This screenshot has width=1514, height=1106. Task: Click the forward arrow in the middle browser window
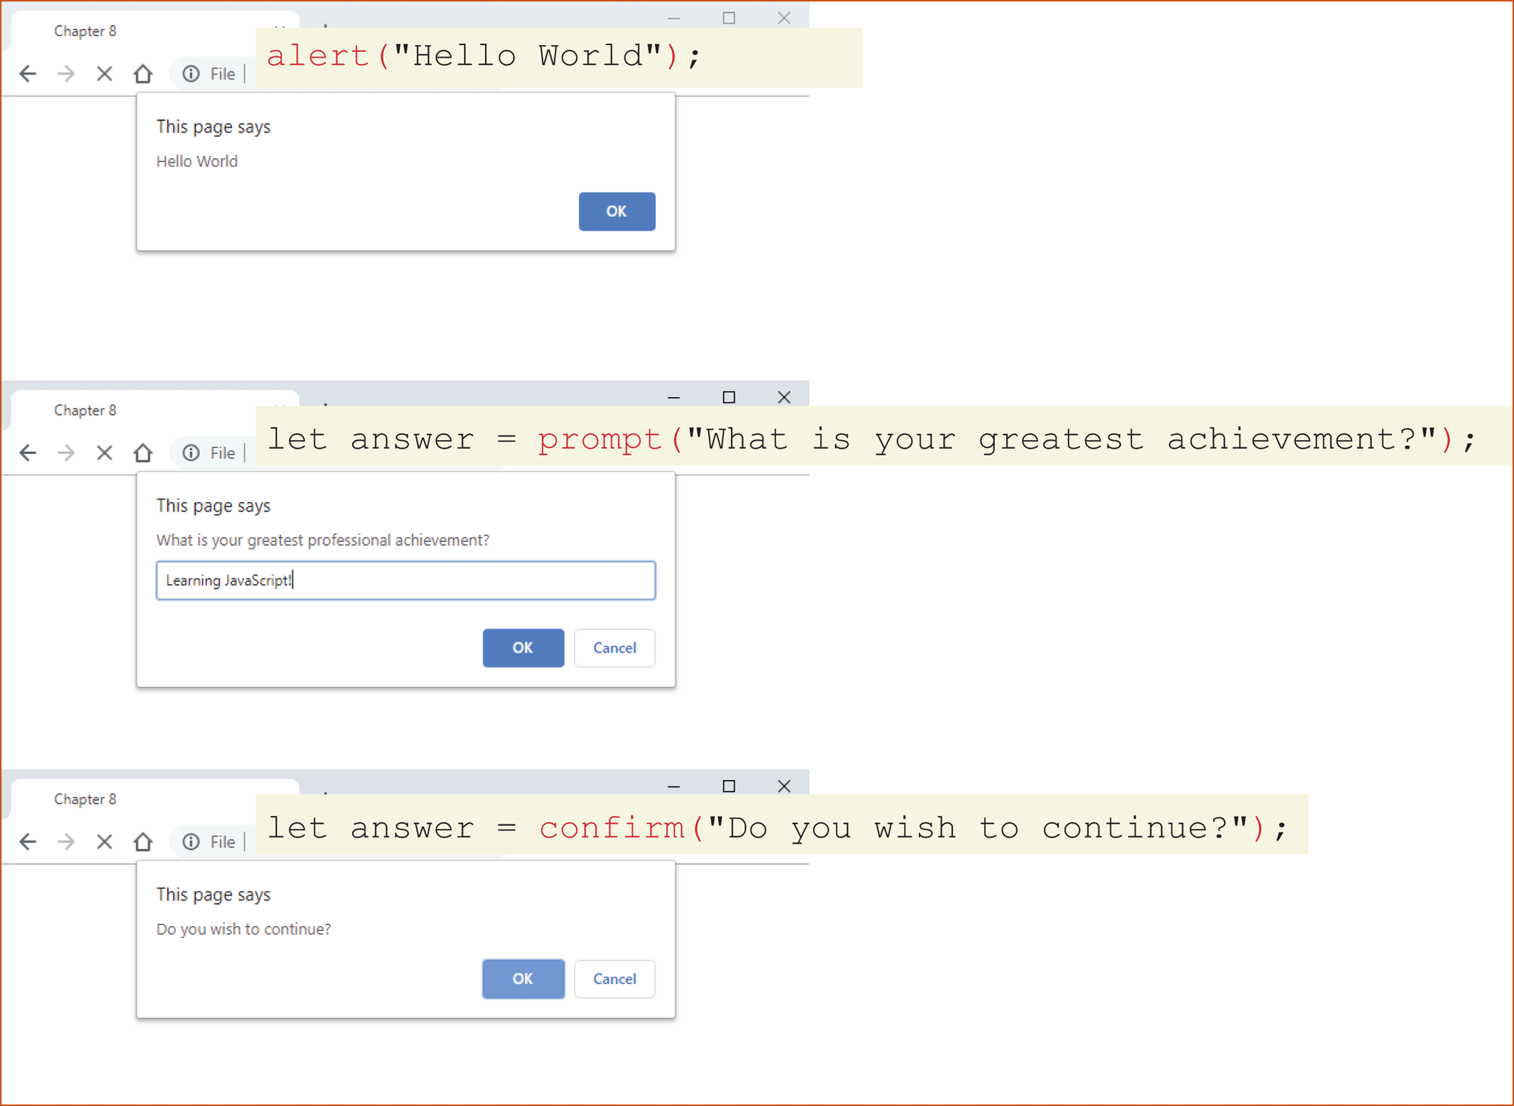(x=67, y=452)
